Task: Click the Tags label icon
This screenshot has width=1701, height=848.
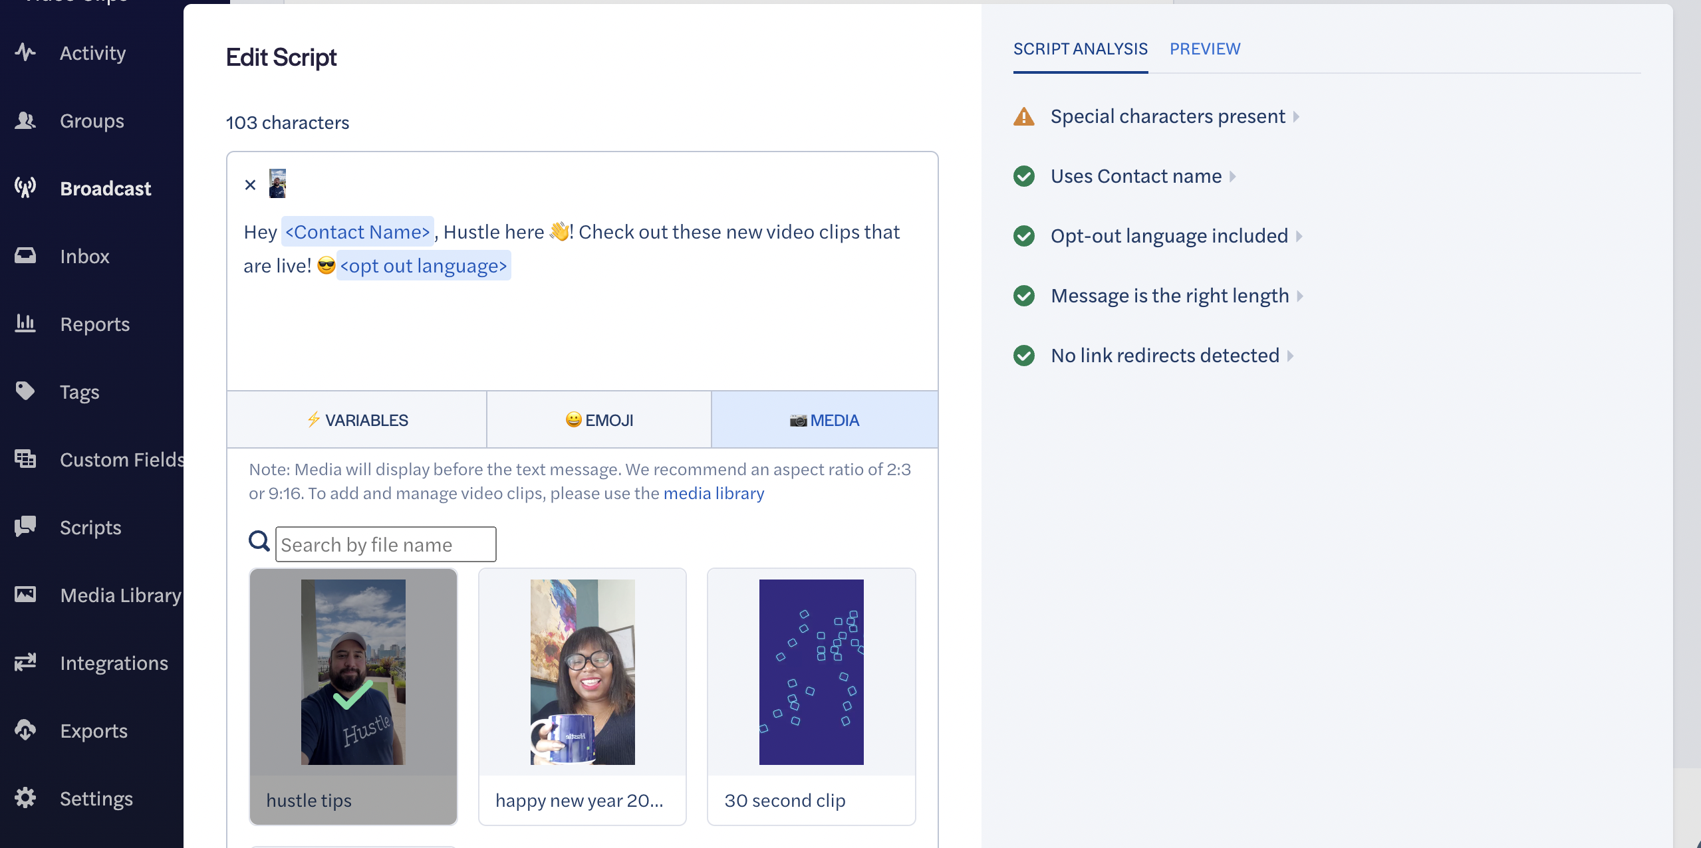Action: coord(25,391)
